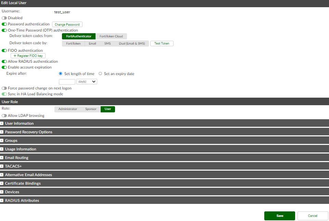The height and width of the screenshot is (221, 329).
Task: Click the Change Password button
Action: 67,25
